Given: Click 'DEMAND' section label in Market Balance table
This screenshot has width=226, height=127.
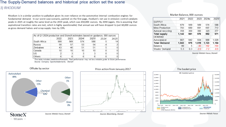Looking at the screenshot, I should pos(158,37).
